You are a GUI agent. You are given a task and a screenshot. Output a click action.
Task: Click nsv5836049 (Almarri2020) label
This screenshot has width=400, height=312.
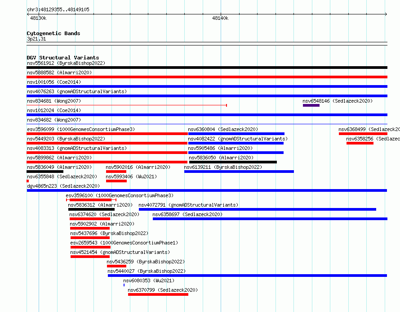(x=59, y=167)
